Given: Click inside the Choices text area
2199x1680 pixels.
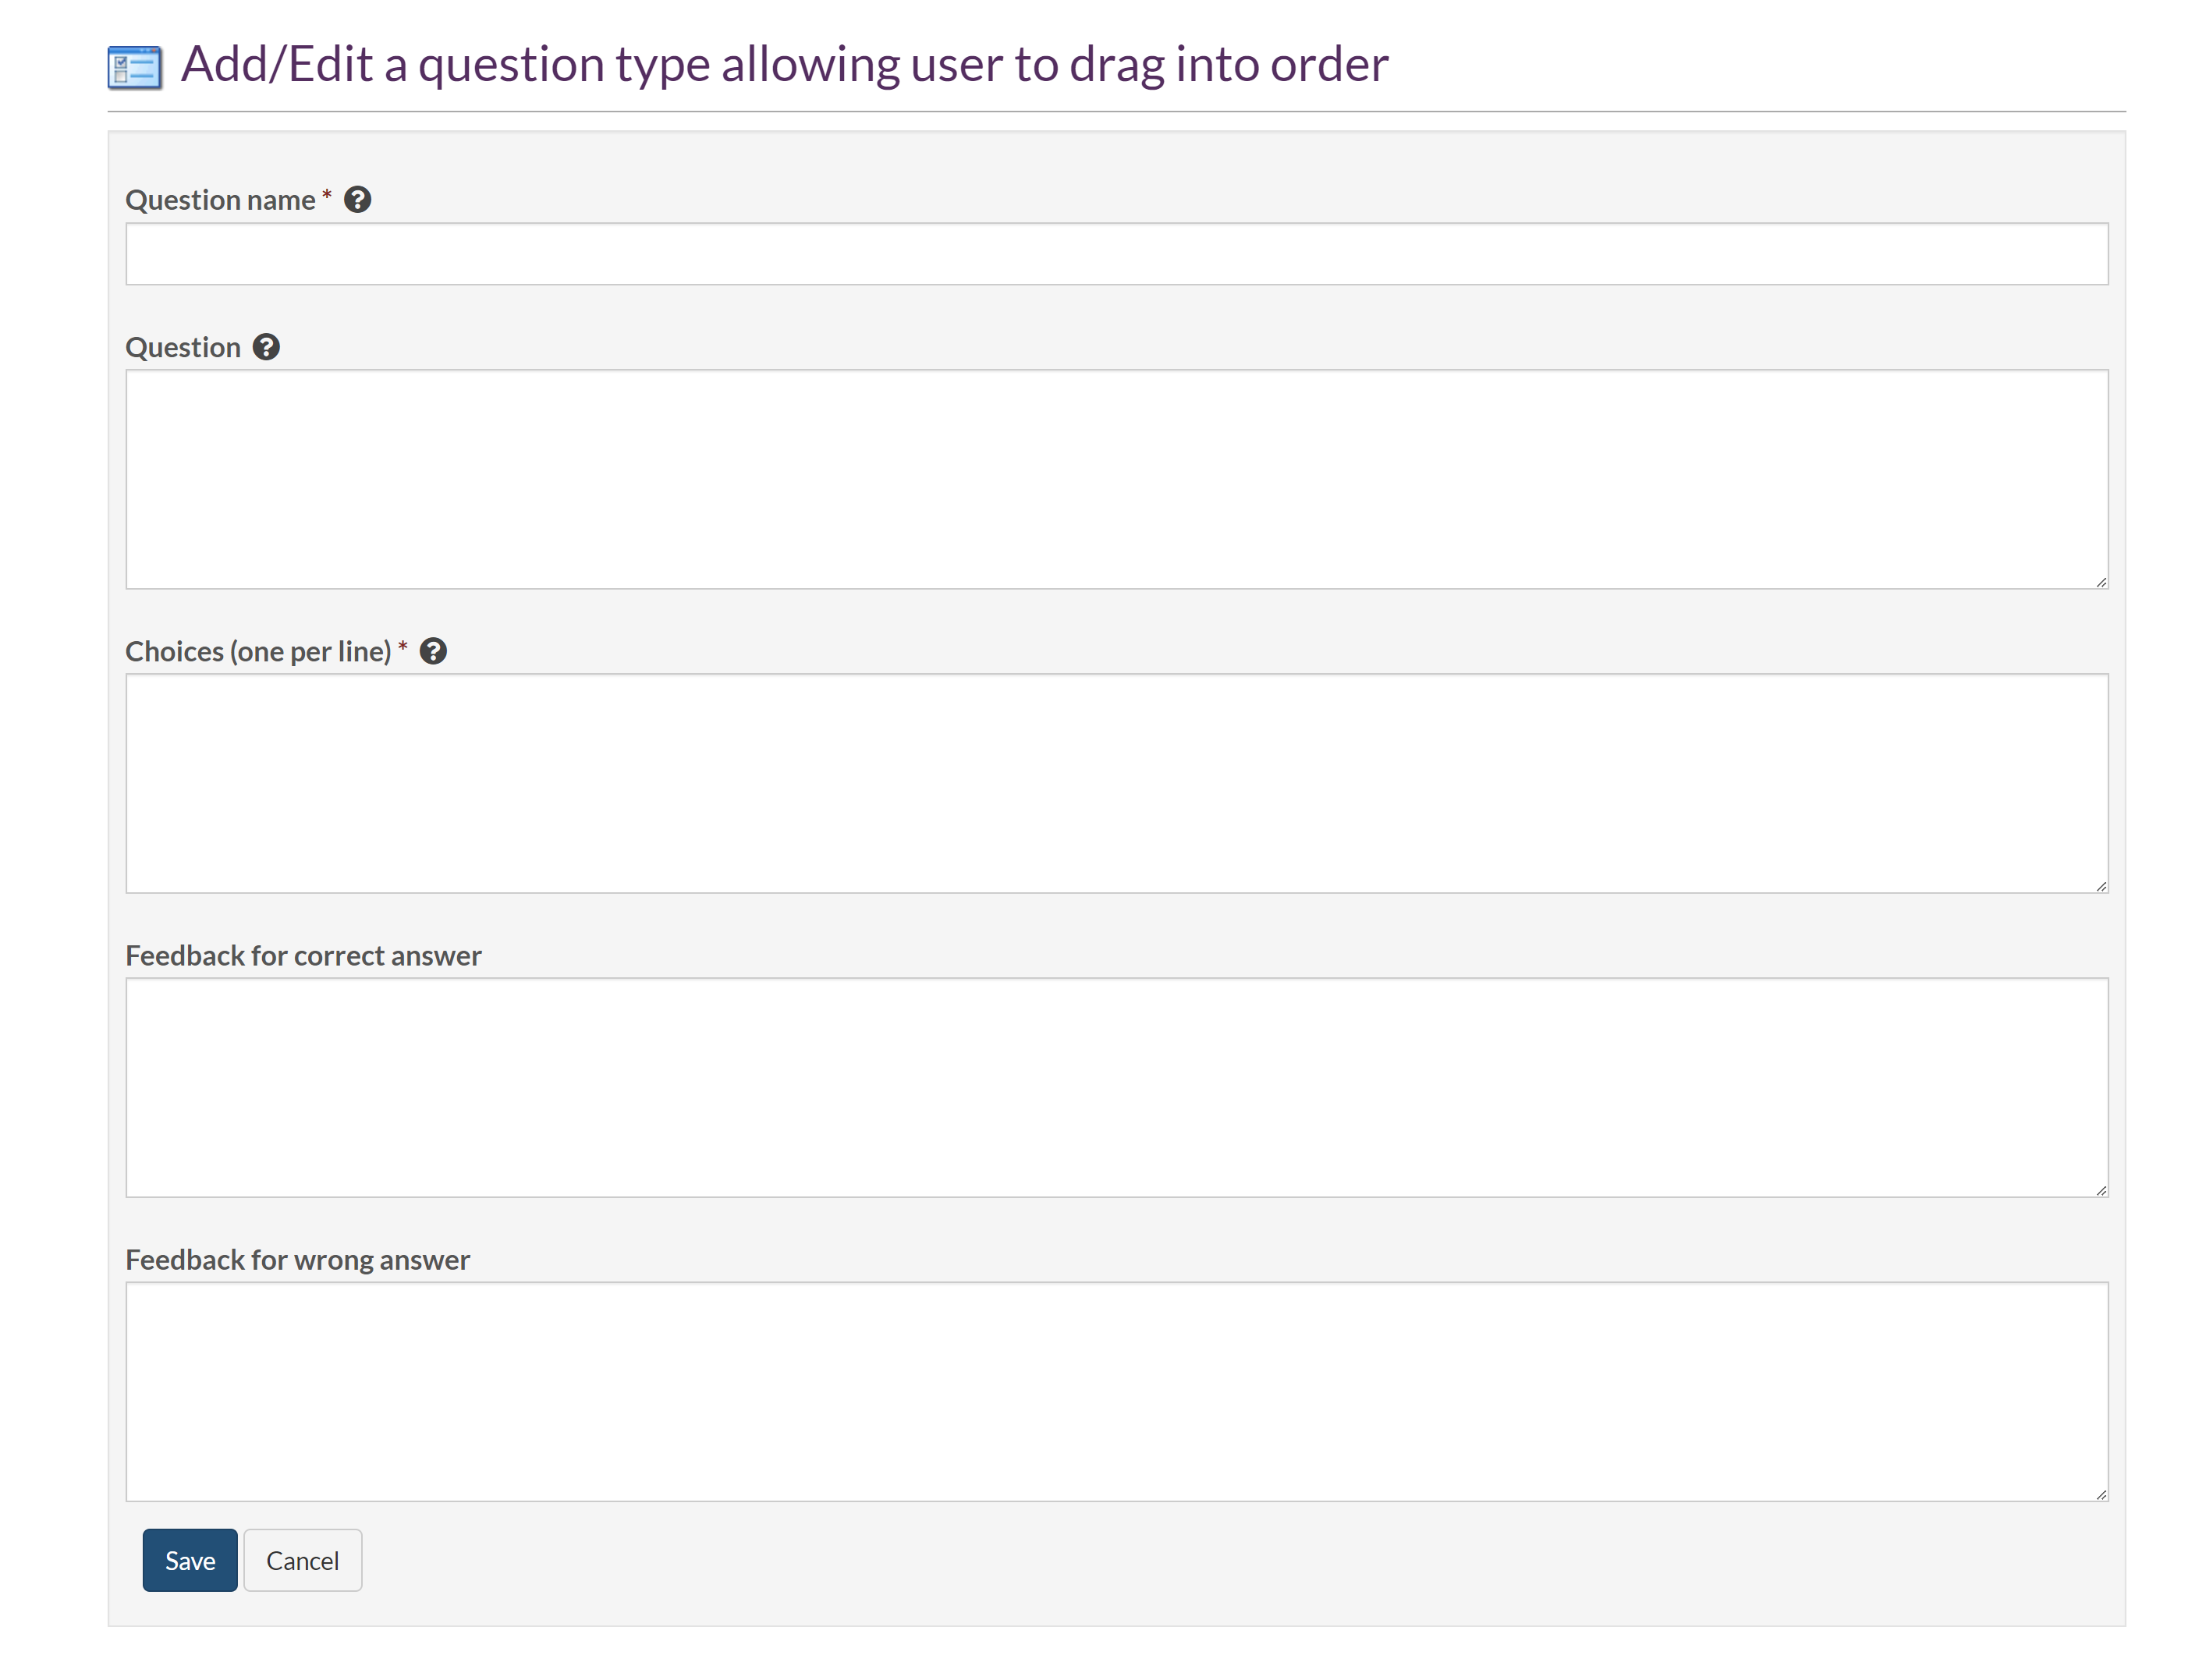Looking at the screenshot, I should coord(1116,783).
